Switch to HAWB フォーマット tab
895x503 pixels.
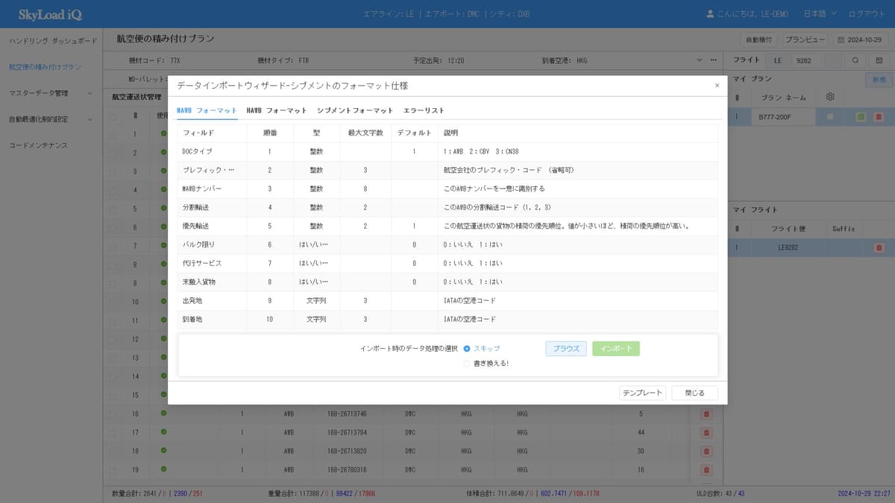pyautogui.click(x=277, y=110)
